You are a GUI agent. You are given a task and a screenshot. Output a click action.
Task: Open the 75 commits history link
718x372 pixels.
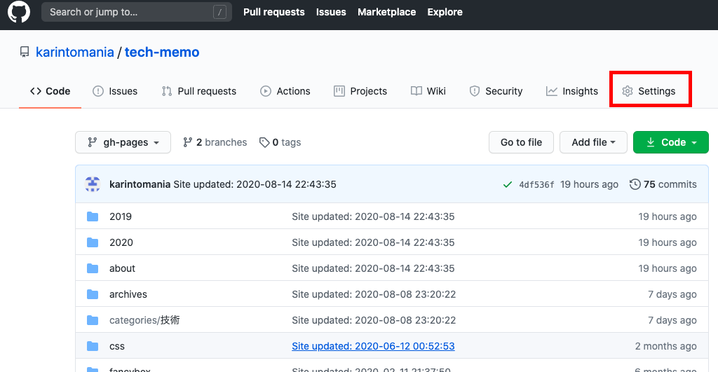coord(663,184)
